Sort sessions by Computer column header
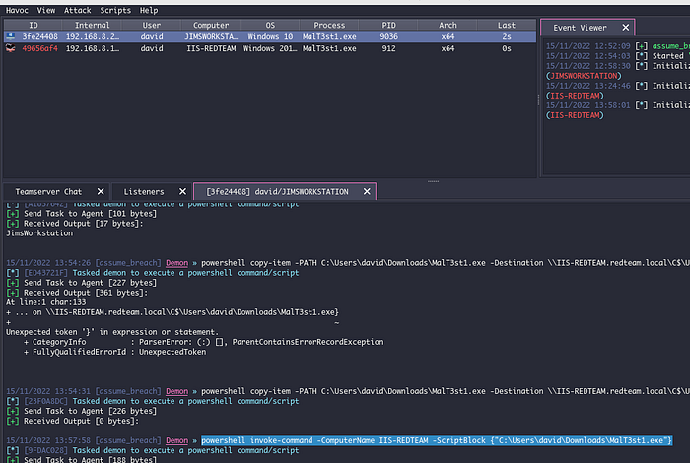The width and height of the screenshot is (690, 463). click(211, 25)
